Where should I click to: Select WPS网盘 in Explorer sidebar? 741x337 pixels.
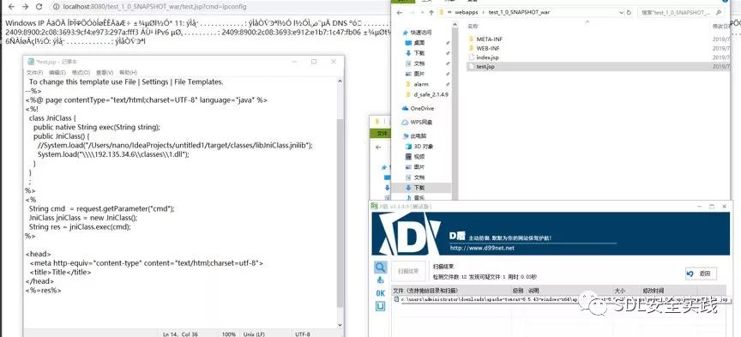click(x=420, y=122)
